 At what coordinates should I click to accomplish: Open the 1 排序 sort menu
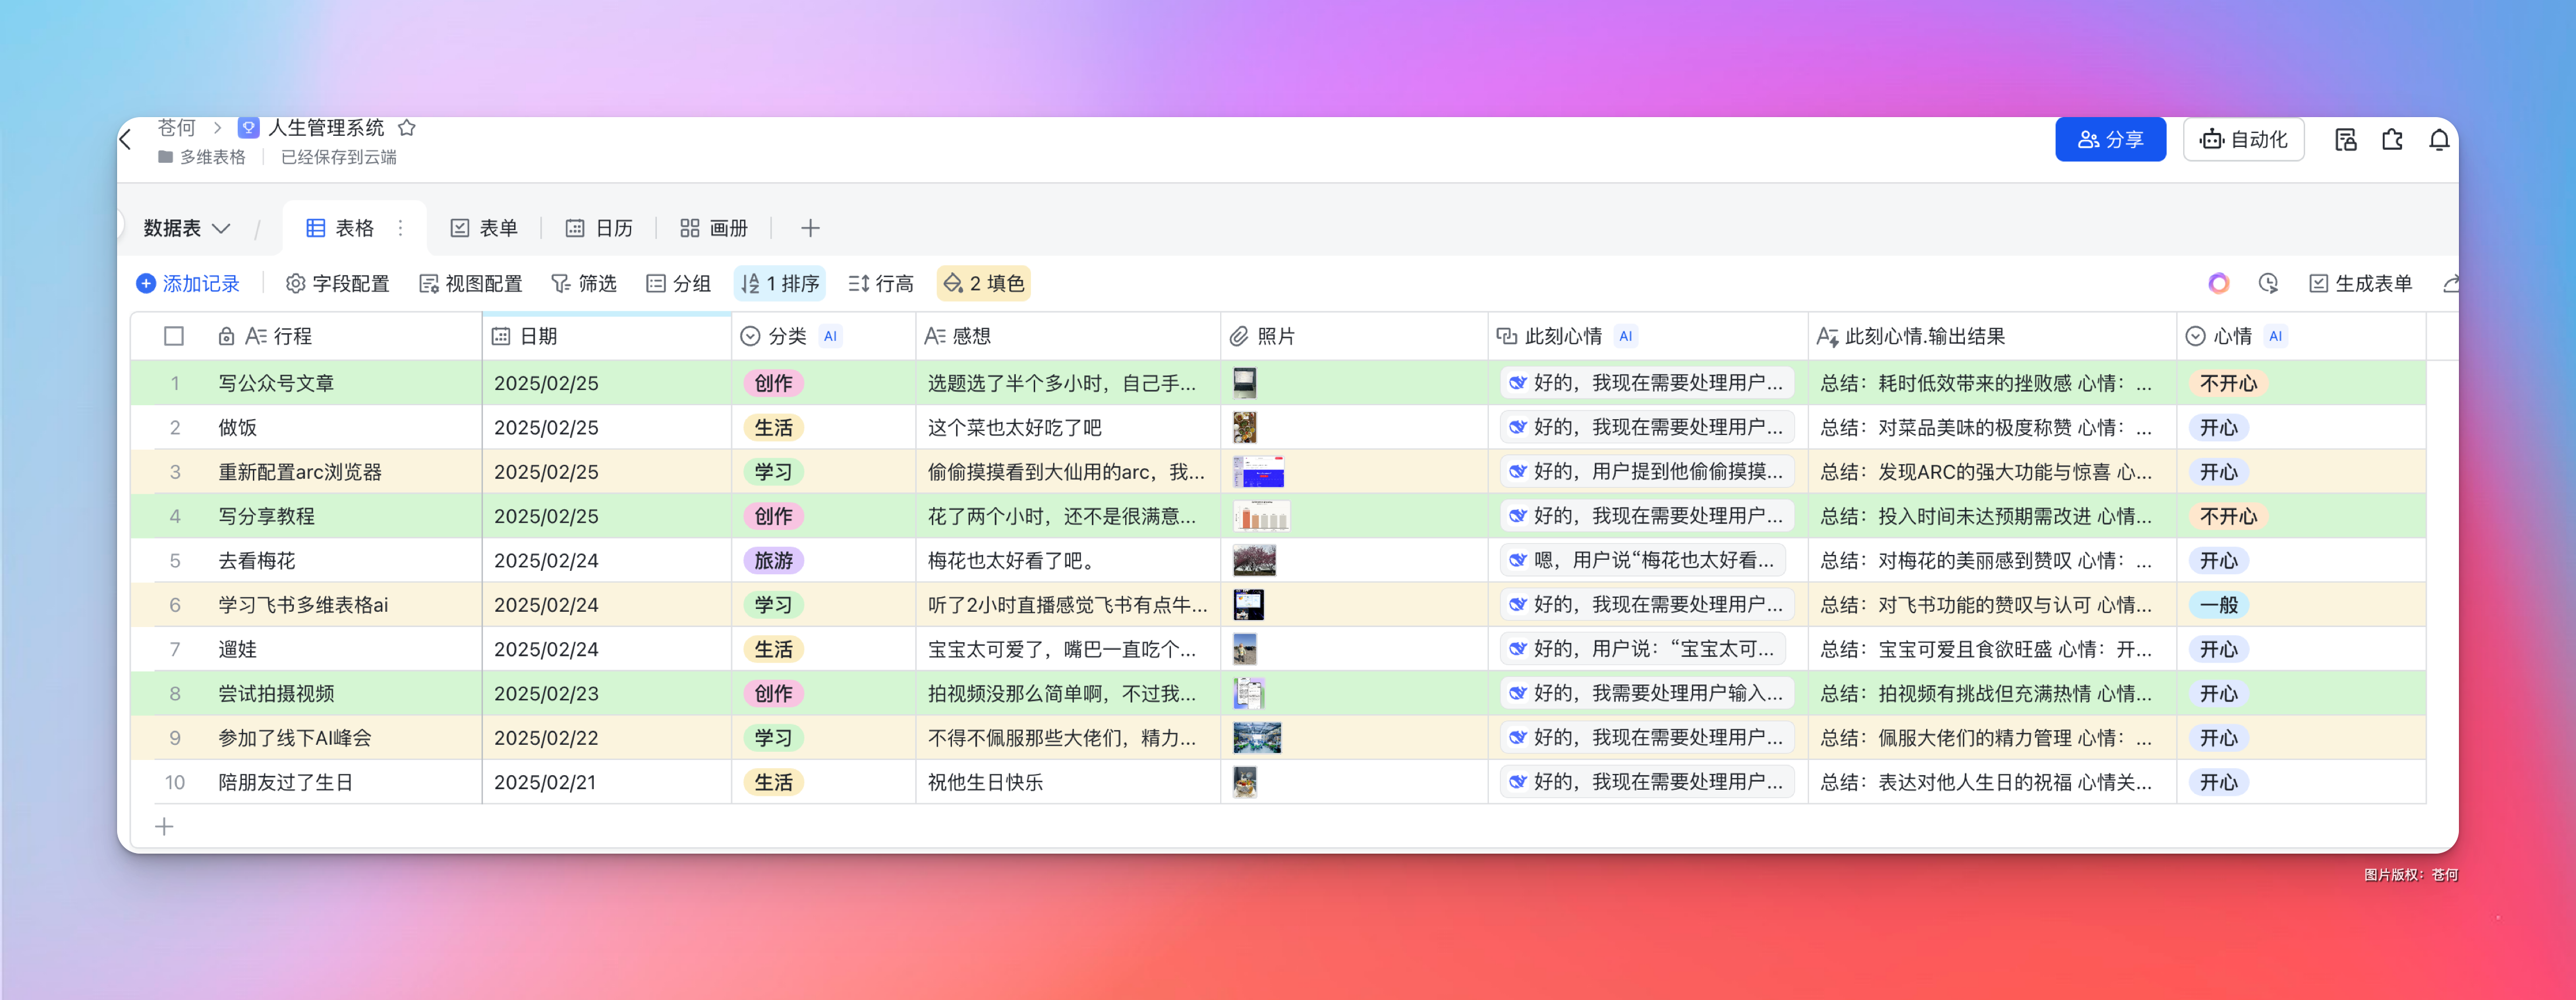pyautogui.click(x=780, y=284)
